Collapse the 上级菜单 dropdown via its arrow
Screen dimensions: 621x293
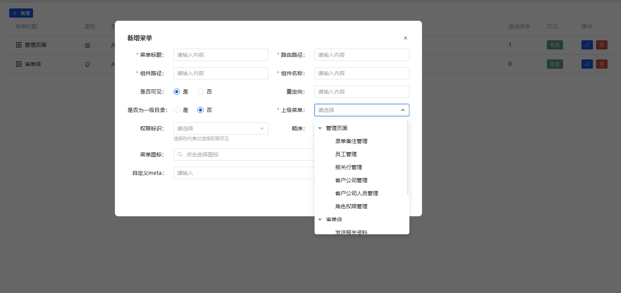(403, 110)
